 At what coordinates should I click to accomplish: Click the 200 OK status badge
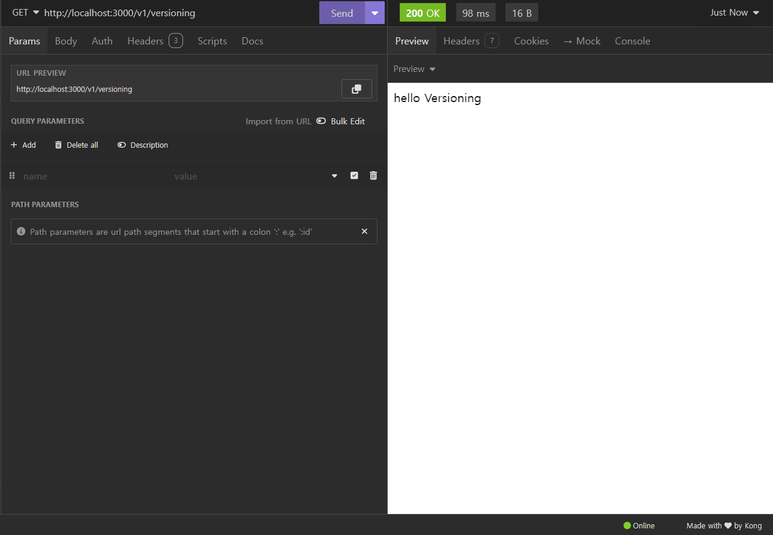pos(423,12)
